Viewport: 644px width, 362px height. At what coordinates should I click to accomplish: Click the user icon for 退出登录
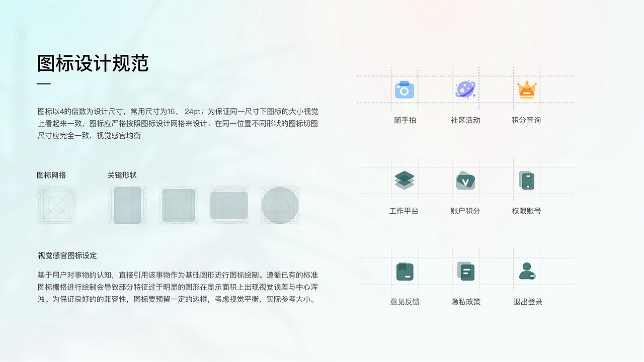[x=527, y=271]
